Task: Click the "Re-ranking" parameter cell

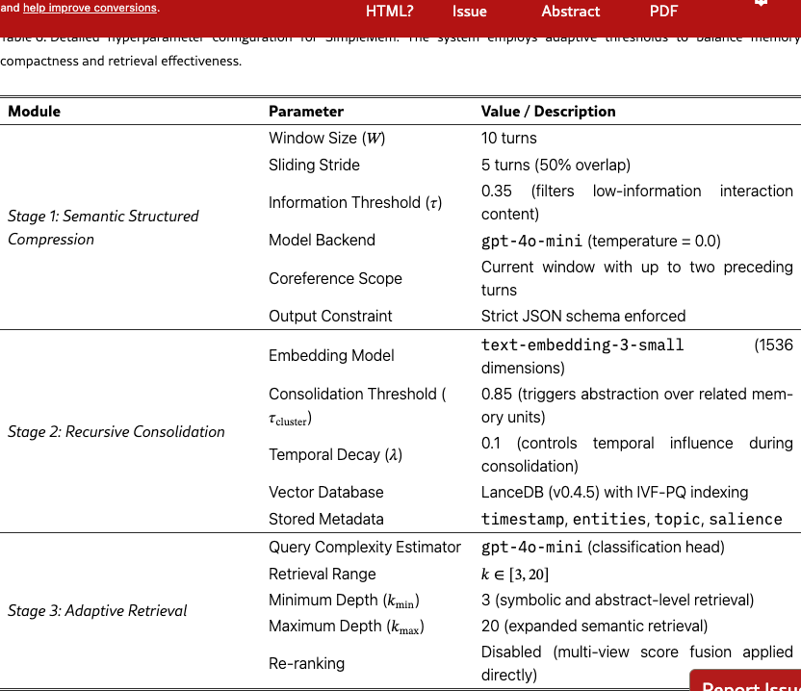Action: (x=306, y=663)
